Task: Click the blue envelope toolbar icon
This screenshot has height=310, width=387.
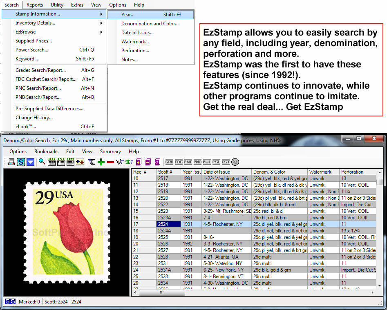Action: (x=30, y=162)
